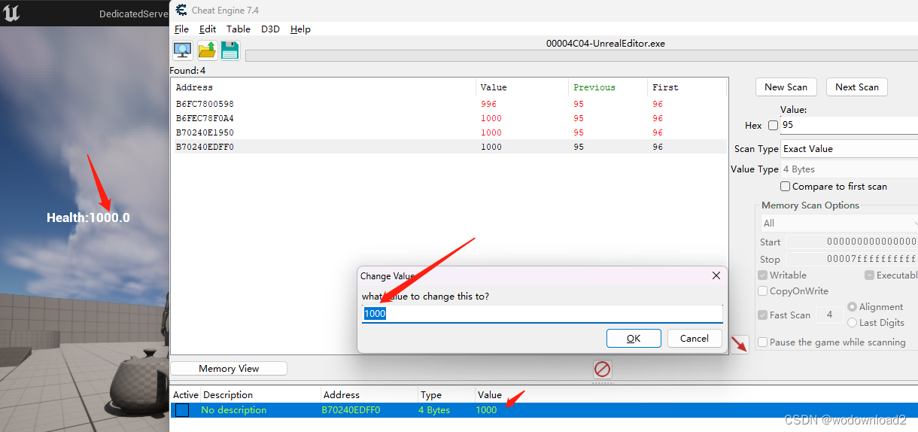Open the memory region All dropdown
This screenshot has width=918, height=432.
[839, 224]
